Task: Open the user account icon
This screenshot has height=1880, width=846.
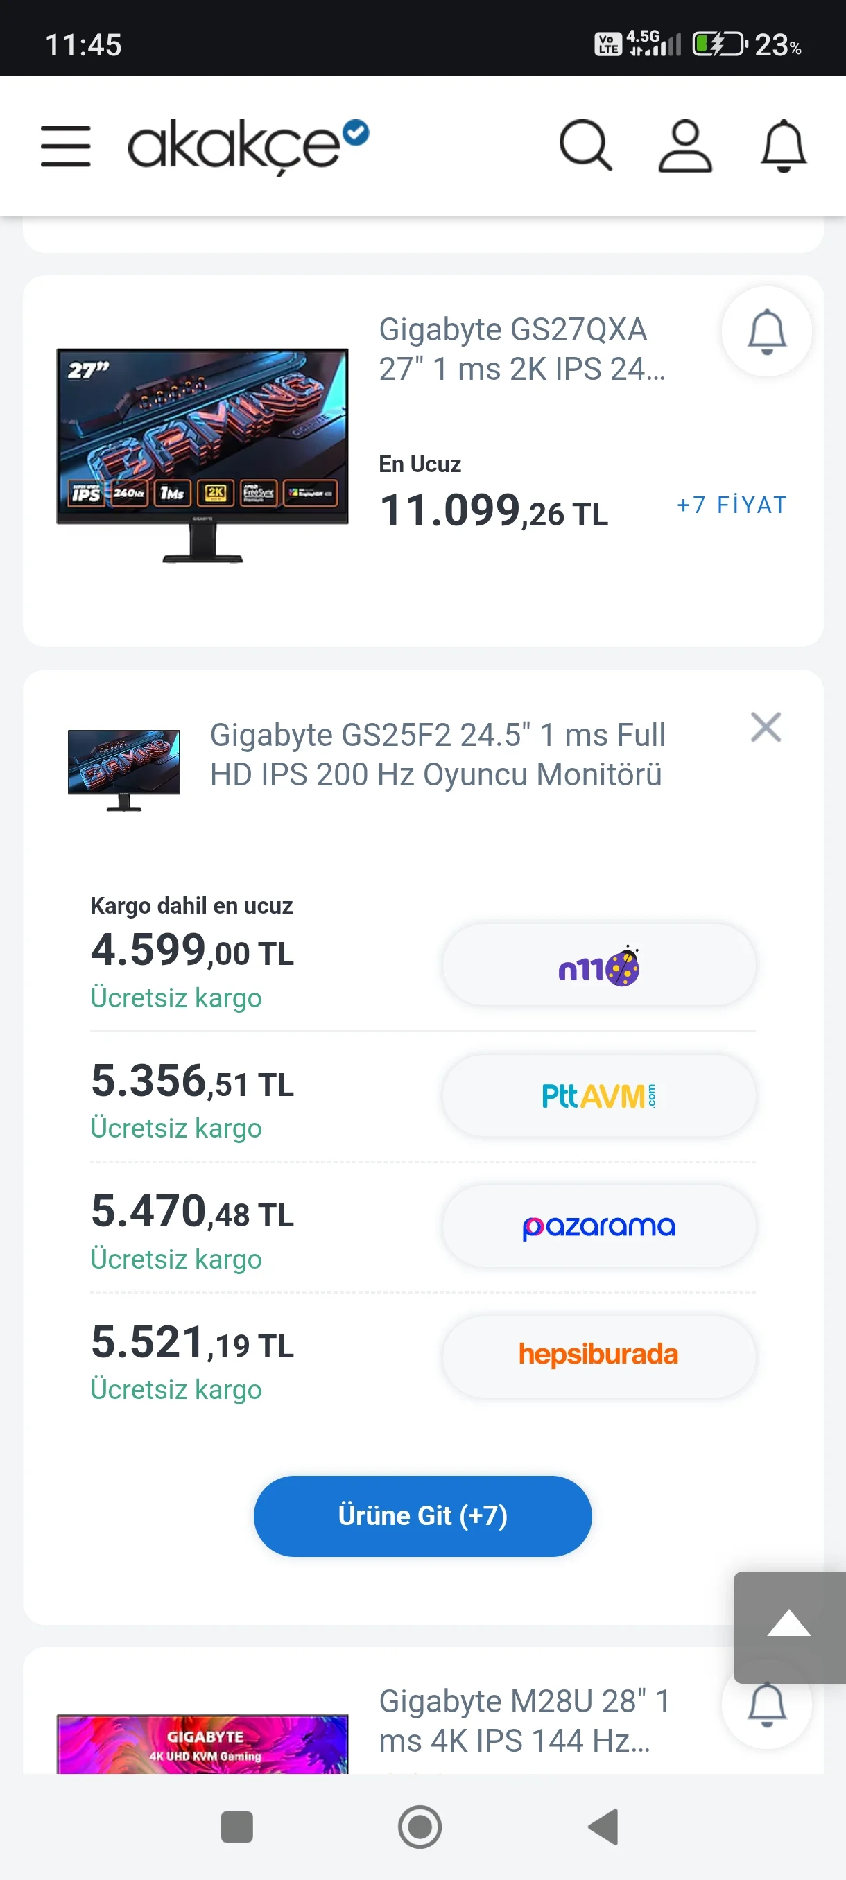Action: point(684,146)
